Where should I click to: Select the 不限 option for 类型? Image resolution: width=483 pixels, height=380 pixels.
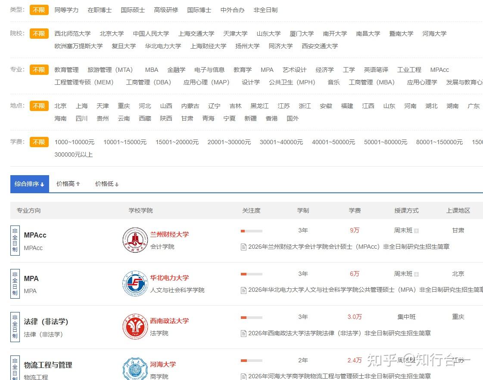point(39,10)
